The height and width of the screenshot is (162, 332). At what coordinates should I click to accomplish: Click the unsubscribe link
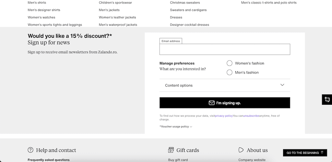251,116
